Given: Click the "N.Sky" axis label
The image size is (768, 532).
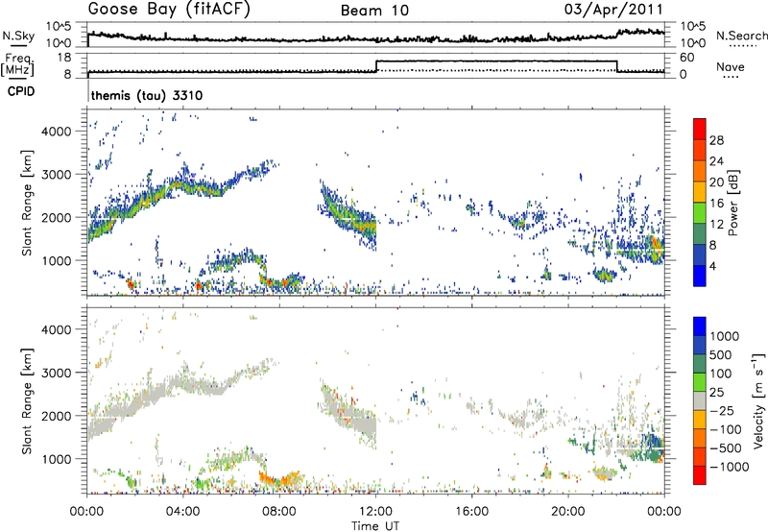Looking at the screenshot, I should click(18, 36).
